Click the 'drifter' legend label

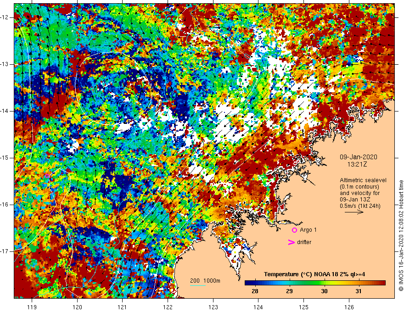tap(304, 242)
